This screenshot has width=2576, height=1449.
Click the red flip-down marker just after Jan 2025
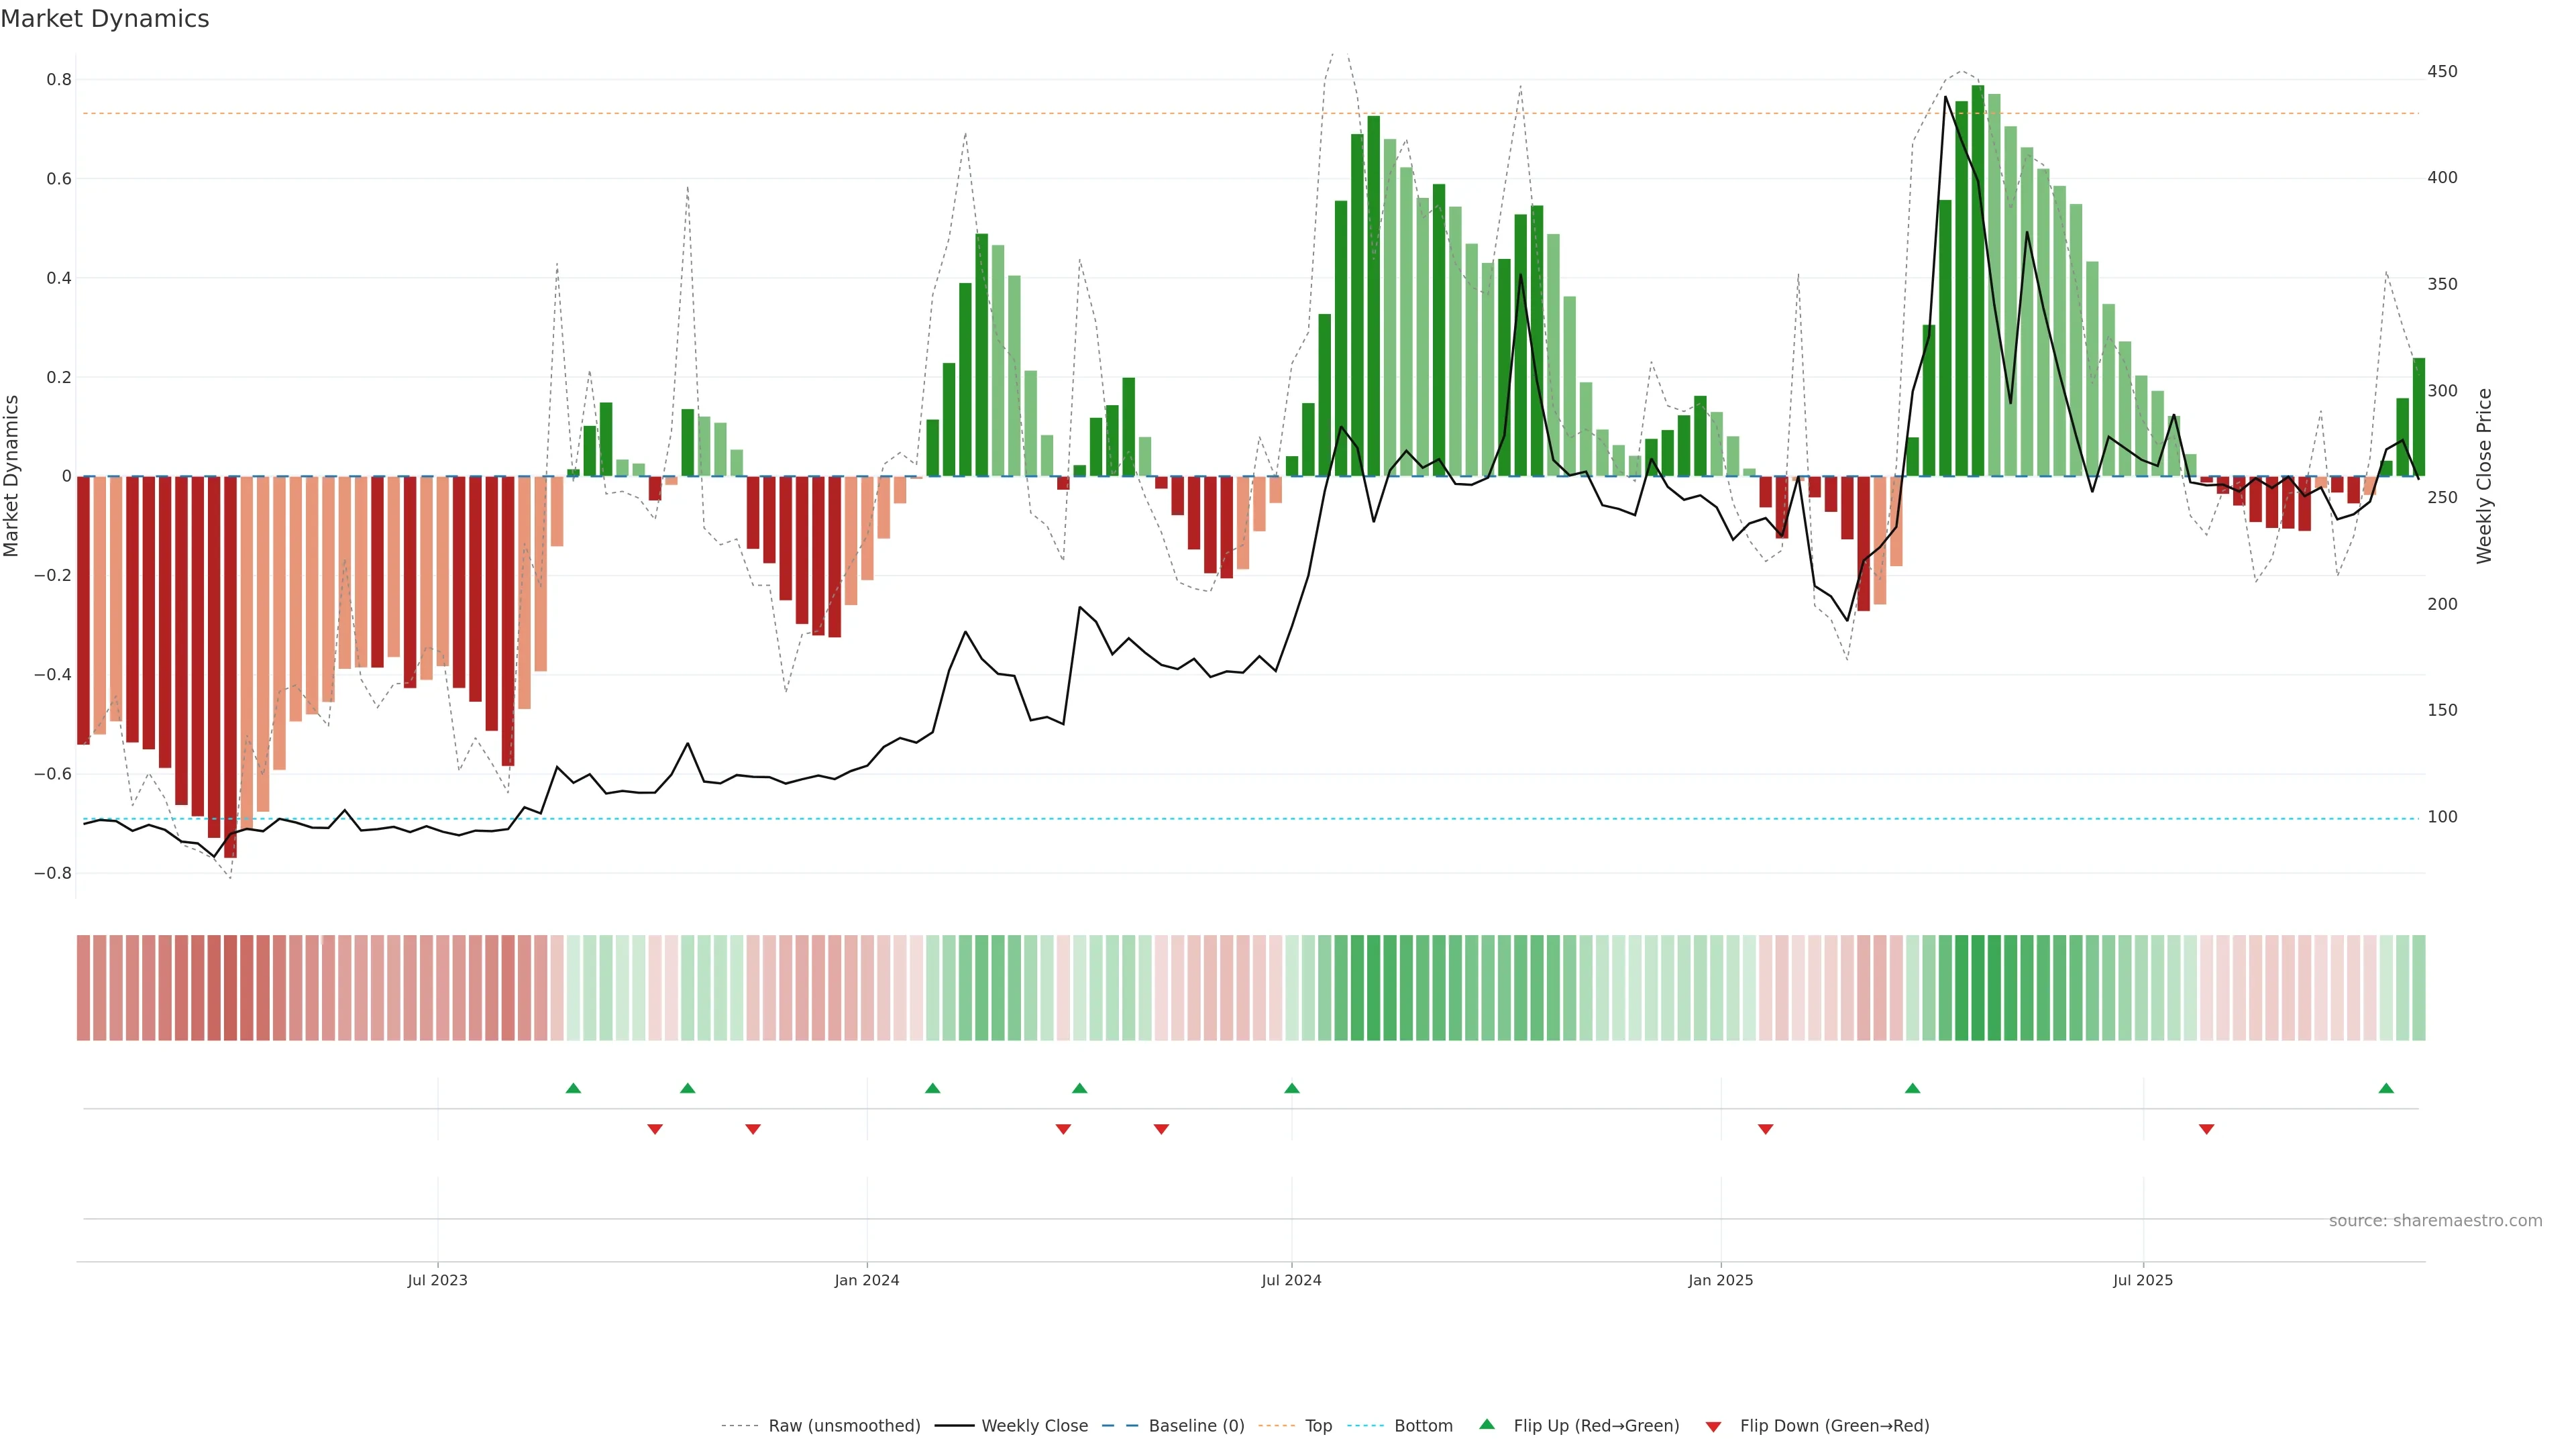pyautogui.click(x=1765, y=1129)
